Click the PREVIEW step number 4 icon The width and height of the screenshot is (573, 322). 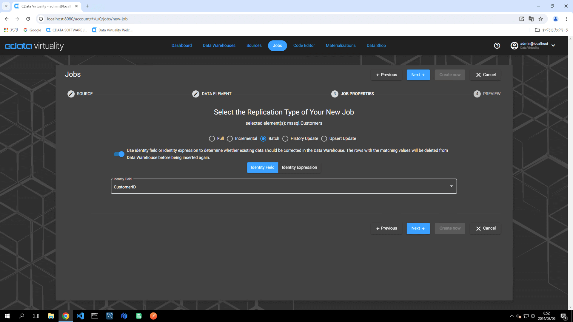coord(477,94)
